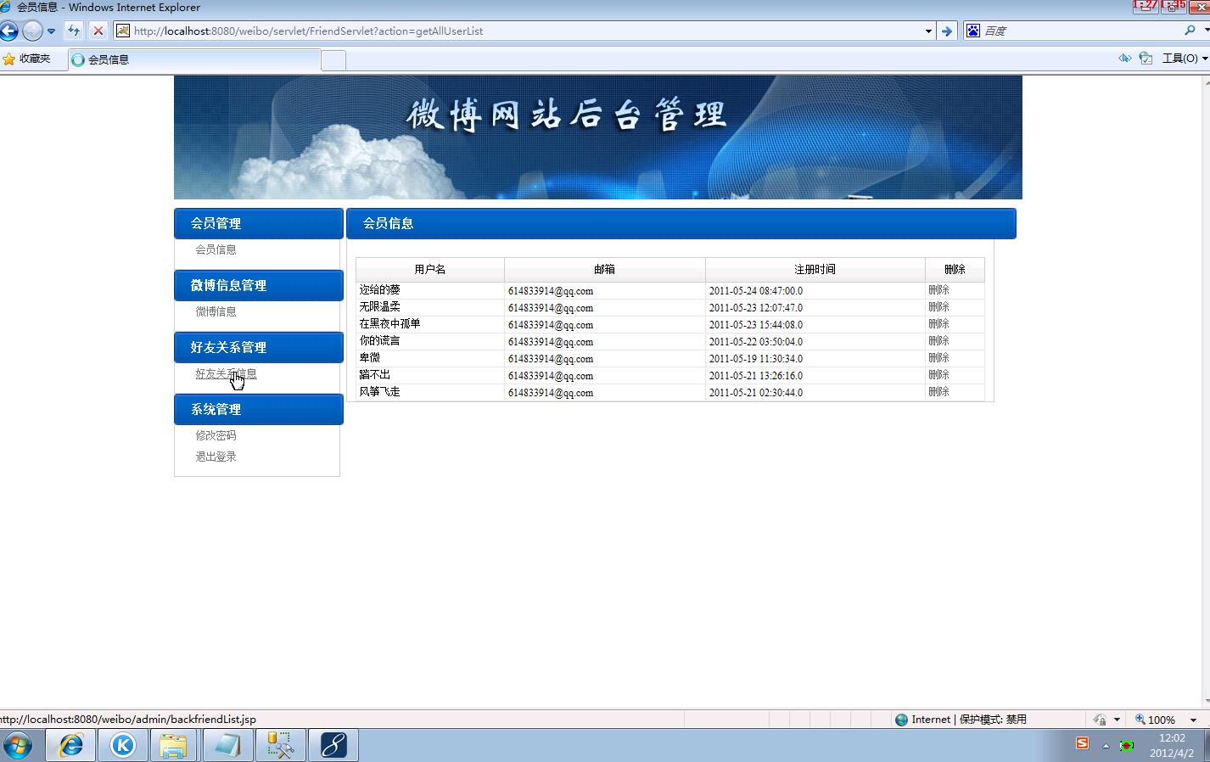Click the Sogou input S tray icon
The width and height of the screenshot is (1210, 762).
(x=1082, y=743)
